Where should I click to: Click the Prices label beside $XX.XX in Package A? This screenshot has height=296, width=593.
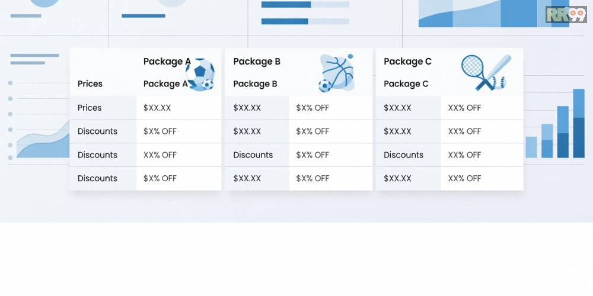click(x=90, y=108)
